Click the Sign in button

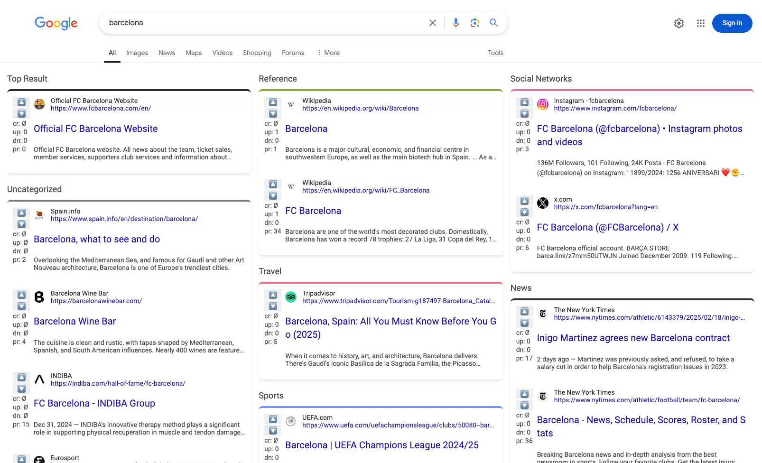[x=732, y=23]
